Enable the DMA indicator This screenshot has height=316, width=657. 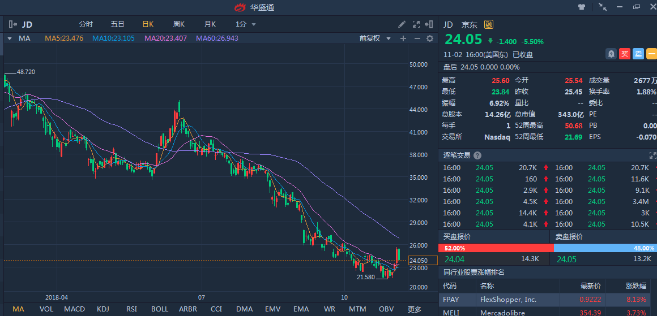point(244,309)
